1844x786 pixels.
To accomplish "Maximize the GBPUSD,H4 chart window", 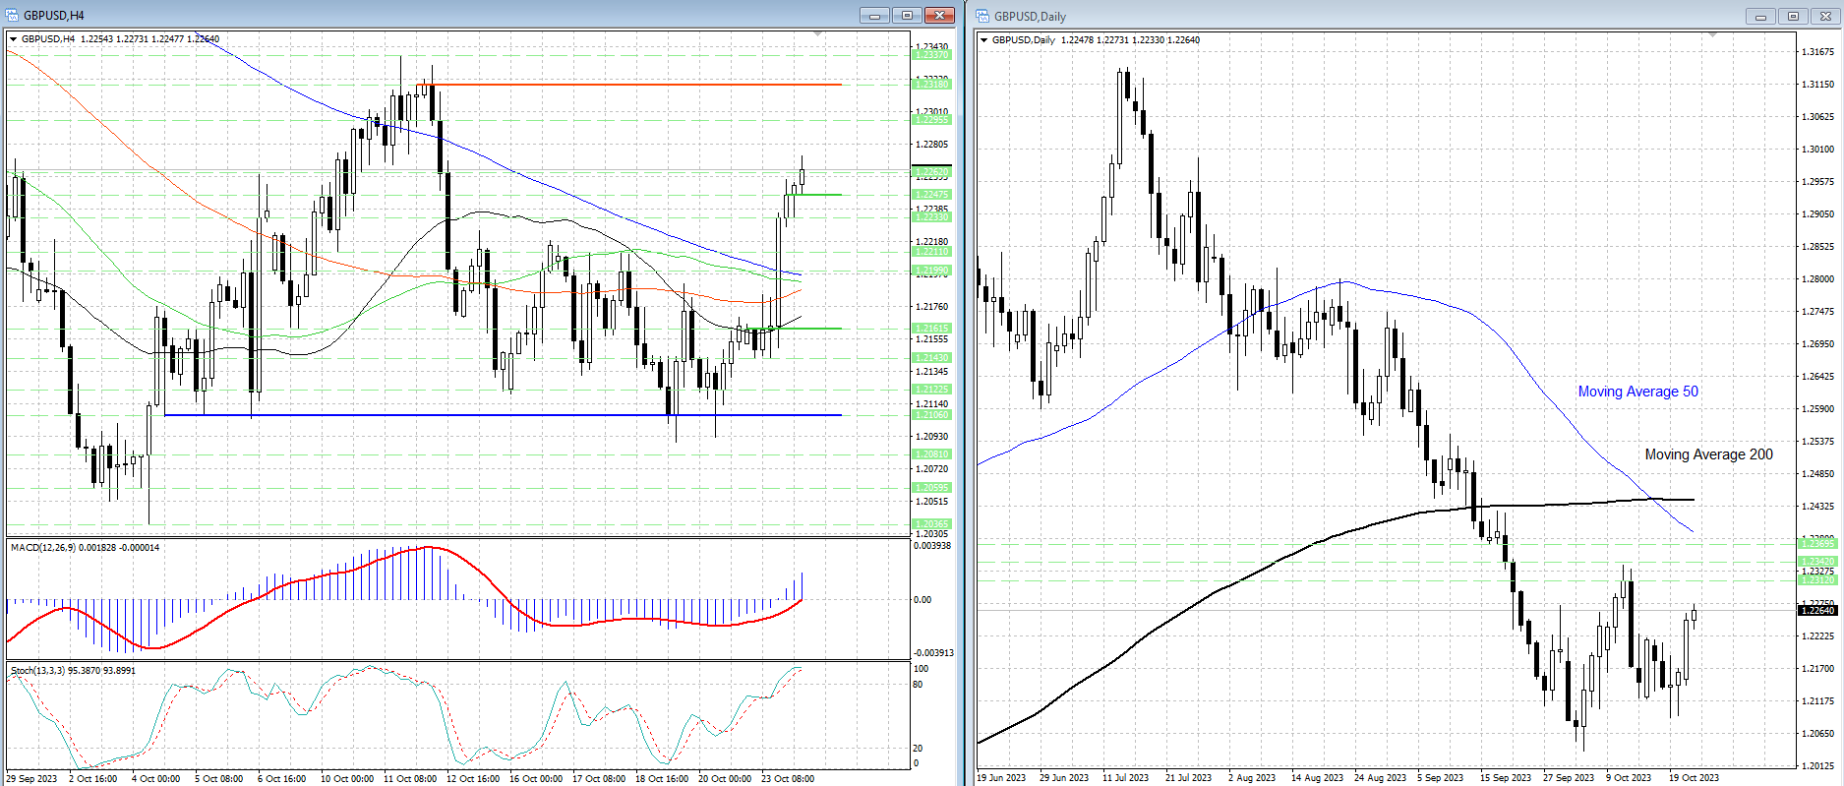I will (907, 15).
